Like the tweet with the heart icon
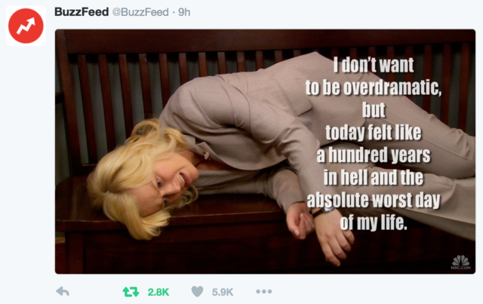483x304 pixels. [198, 291]
